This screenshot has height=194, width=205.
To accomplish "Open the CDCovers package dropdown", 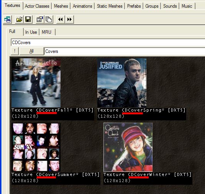I will click(108, 43).
